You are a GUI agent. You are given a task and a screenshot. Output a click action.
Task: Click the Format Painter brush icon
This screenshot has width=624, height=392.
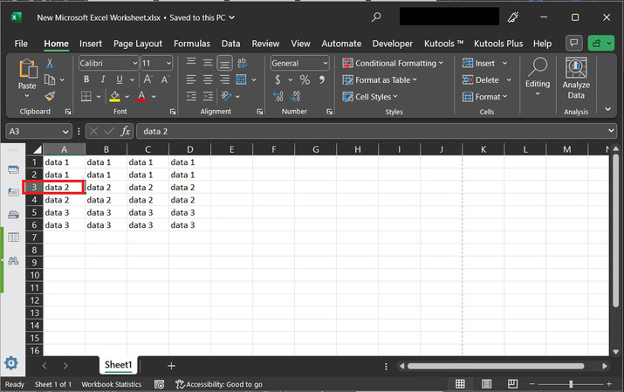(50, 96)
